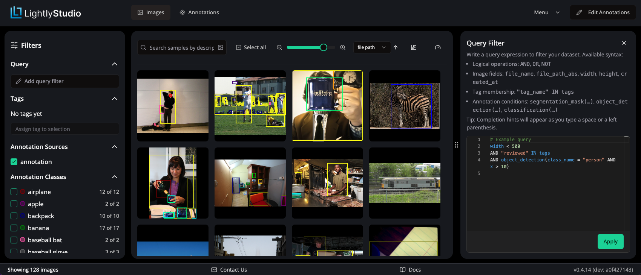Click the LightlyStudio logo

click(46, 13)
